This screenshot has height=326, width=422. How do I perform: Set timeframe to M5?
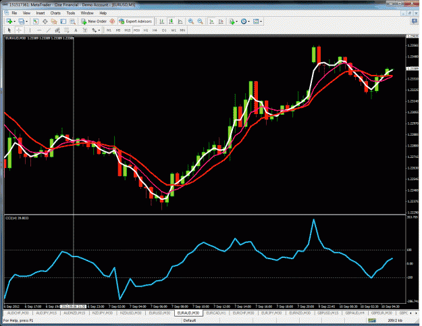118,30
